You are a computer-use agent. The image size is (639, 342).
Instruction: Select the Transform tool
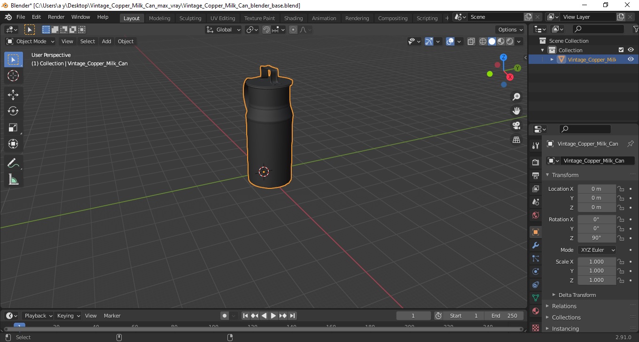pyautogui.click(x=13, y=144)
